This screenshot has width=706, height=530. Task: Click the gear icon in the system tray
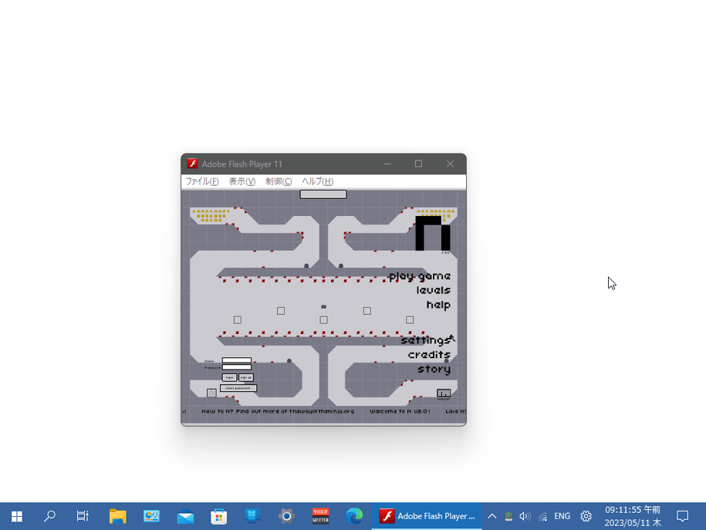point(586,516)
